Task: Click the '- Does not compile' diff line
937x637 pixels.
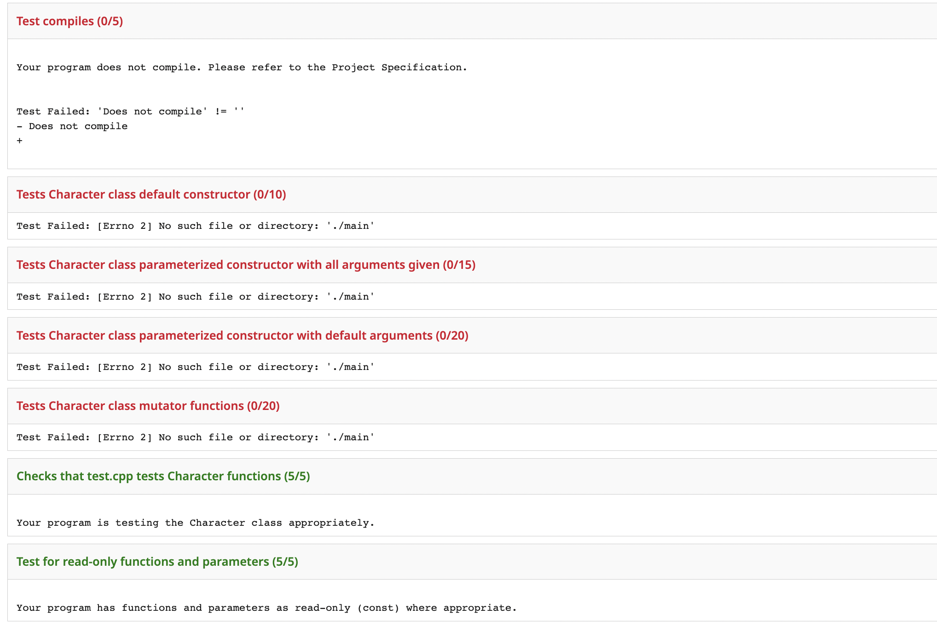Action: tap(72, 126)
